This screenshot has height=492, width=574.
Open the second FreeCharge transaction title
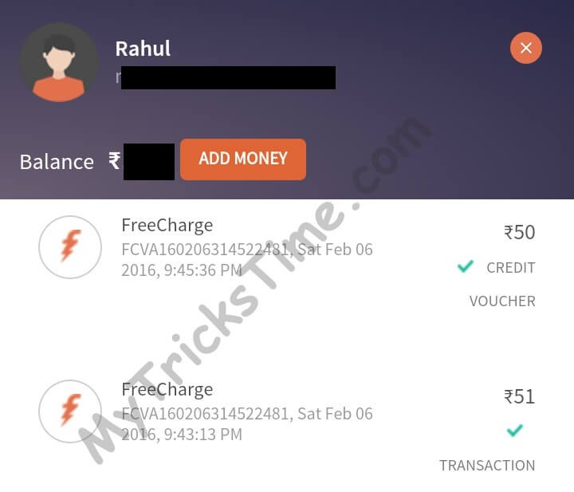point(167,390)
